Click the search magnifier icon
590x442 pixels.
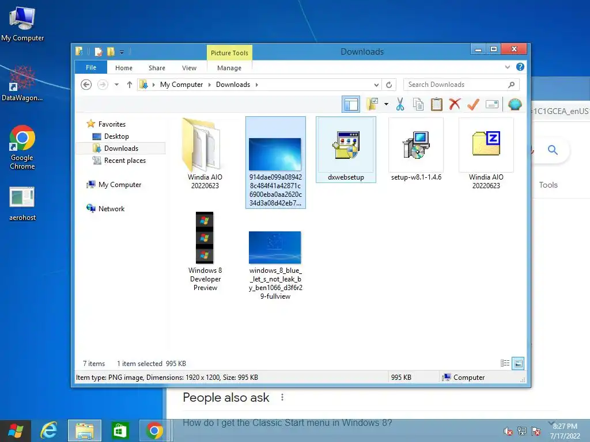point(512,85)
